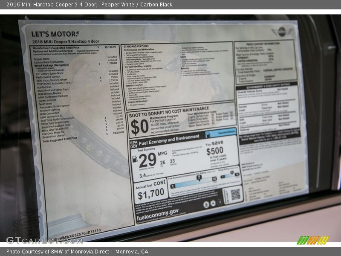Viewport: 341px width, 256px height.
Task: Click the 'Total Suggested Retail Price' label
Action: [x=60, y=140]
